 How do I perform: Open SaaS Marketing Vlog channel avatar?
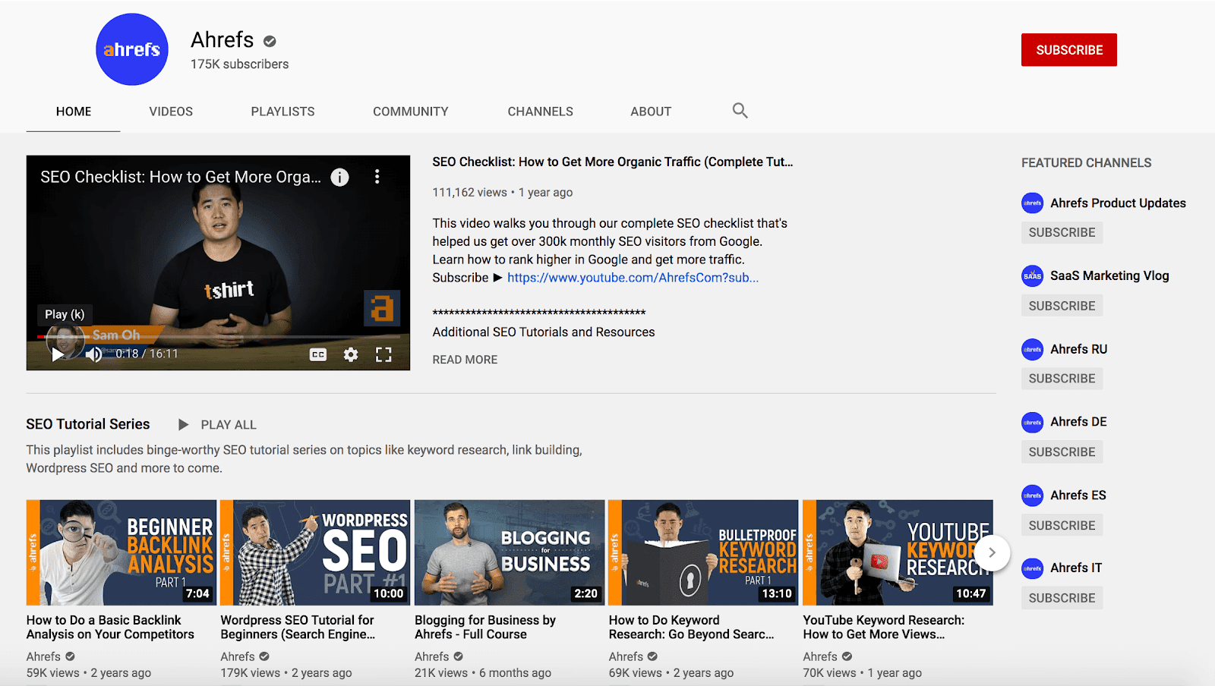(1033, 276)
